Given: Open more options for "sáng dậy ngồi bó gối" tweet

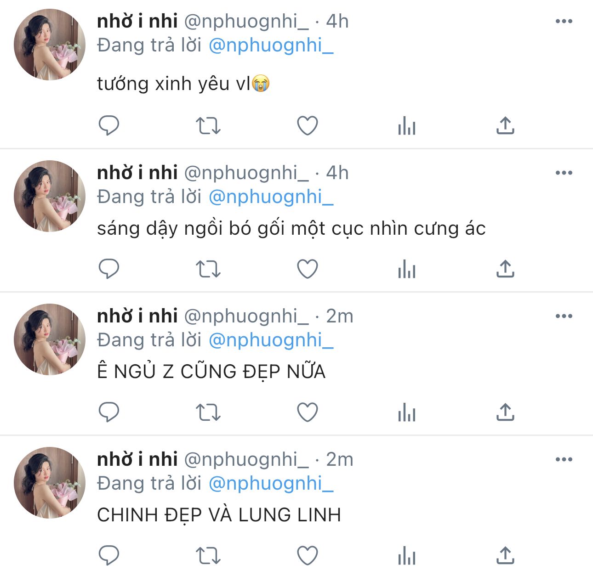Looking at the screenshot, I should pos(564,173).
